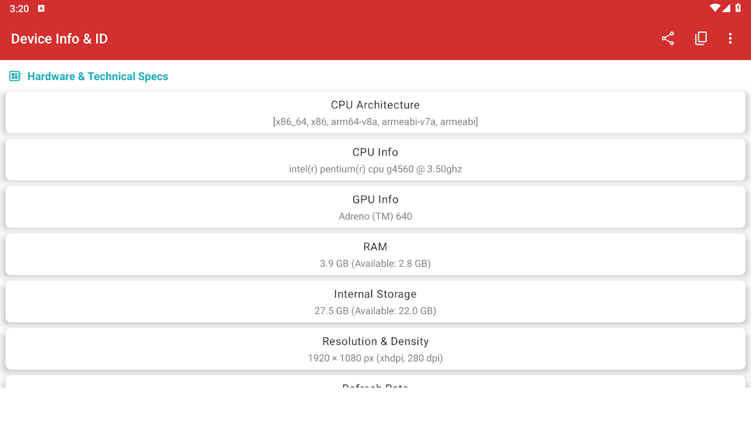
Task: Tap the 'Hardware & Technical Specs' header text
Action: coord(98,76)
